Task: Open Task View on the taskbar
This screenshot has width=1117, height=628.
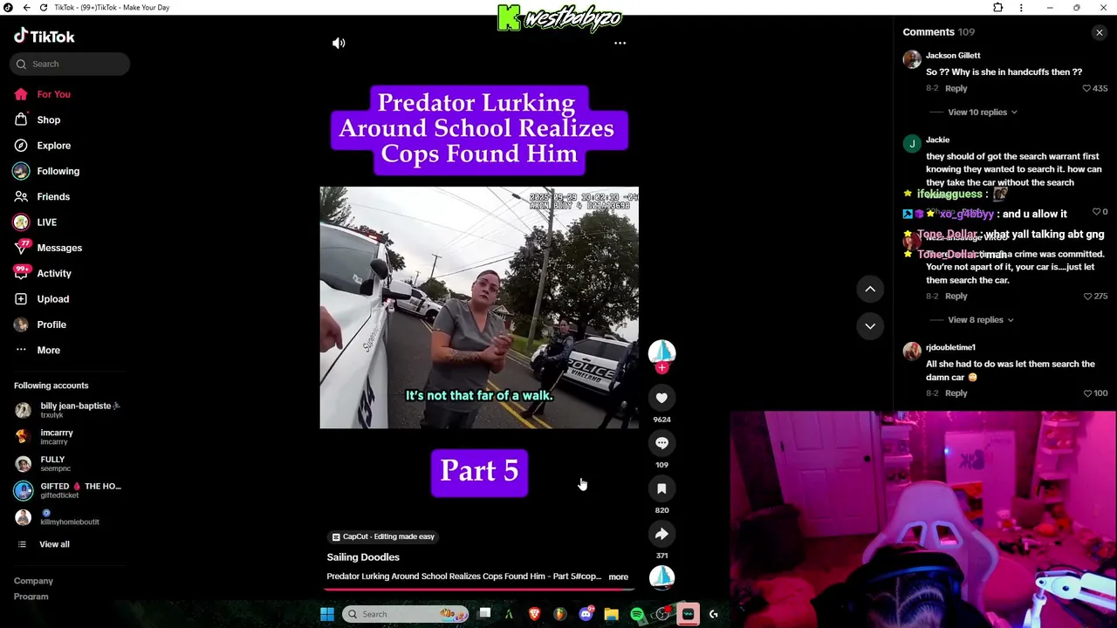Action: coord(484,613)
